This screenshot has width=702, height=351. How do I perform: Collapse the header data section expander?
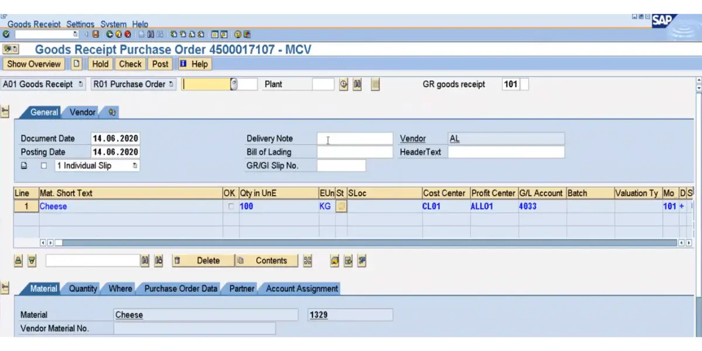(5, 112)
